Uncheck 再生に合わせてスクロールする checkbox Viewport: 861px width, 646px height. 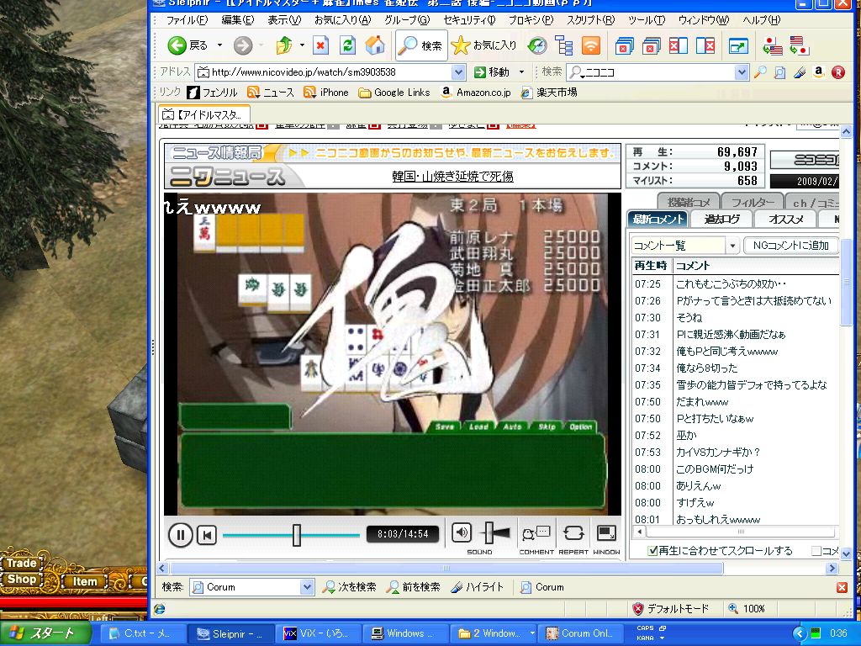tap(652, 550)
